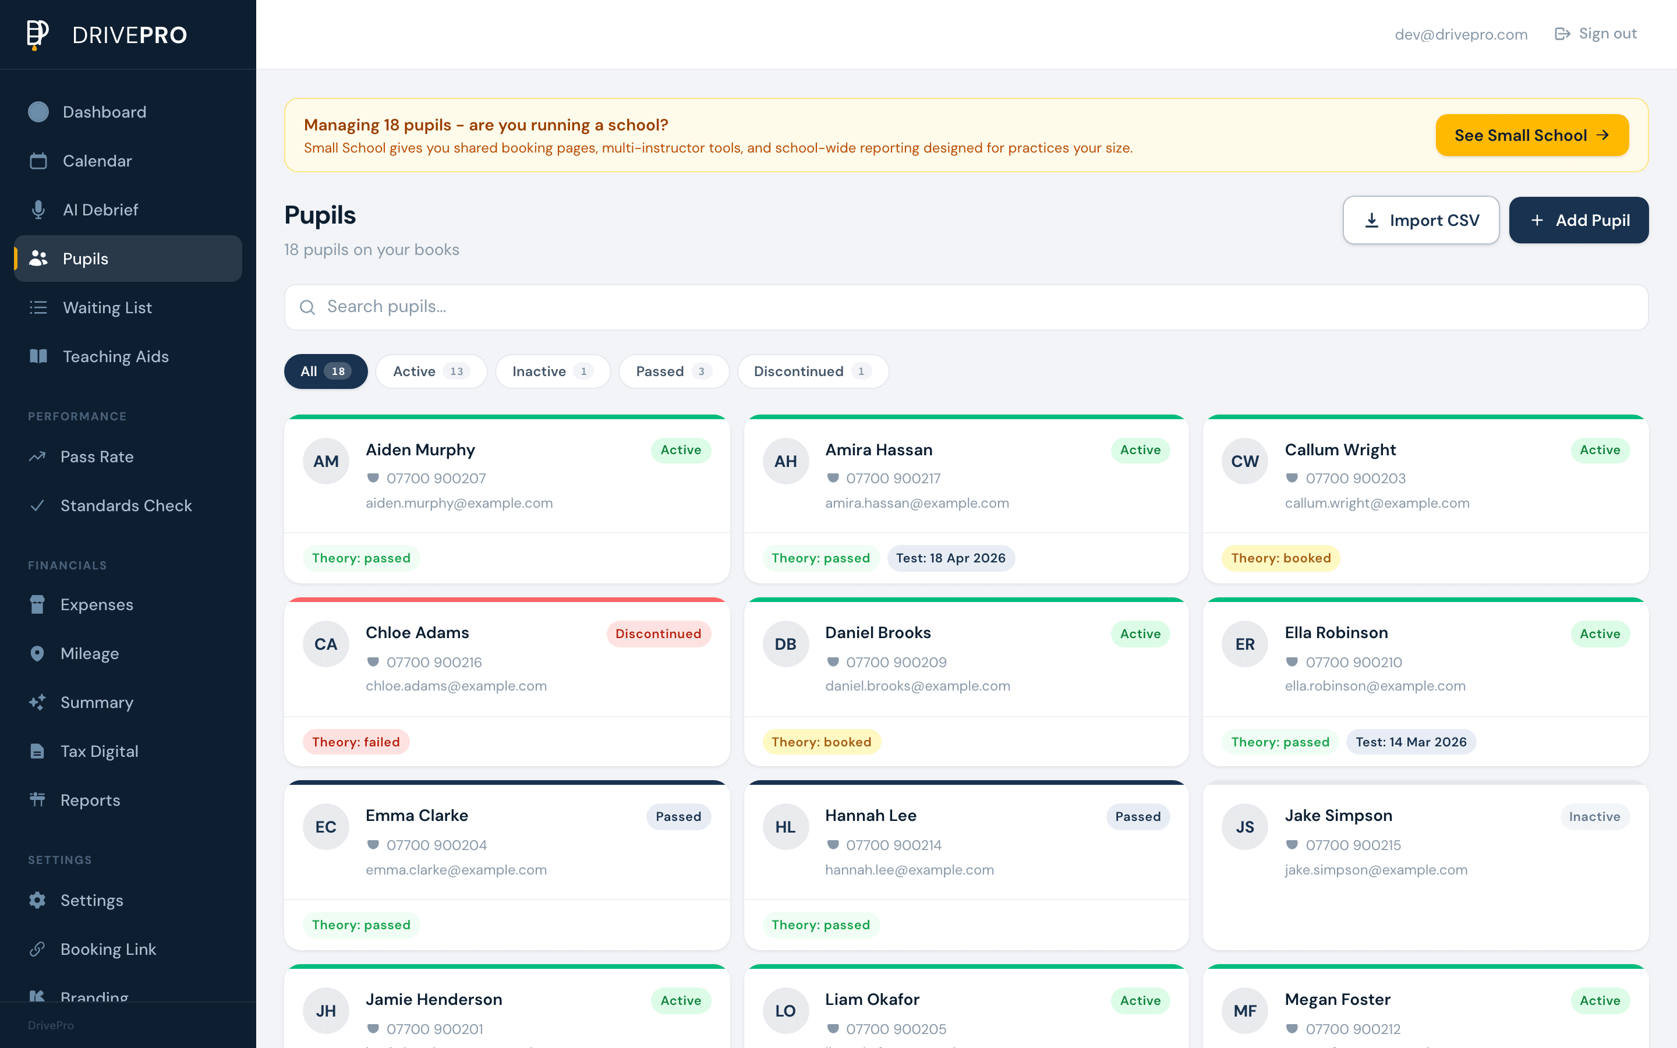1677x1048 pixels.
Task: Enable the Passed filter pill
Action: [x=673, y=371]
